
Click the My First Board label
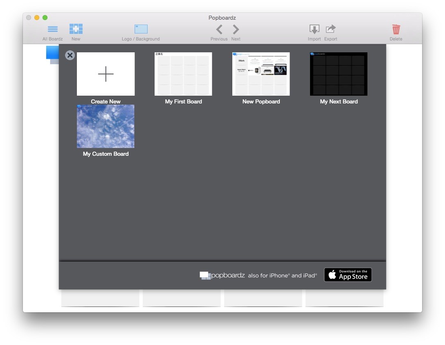183,101
